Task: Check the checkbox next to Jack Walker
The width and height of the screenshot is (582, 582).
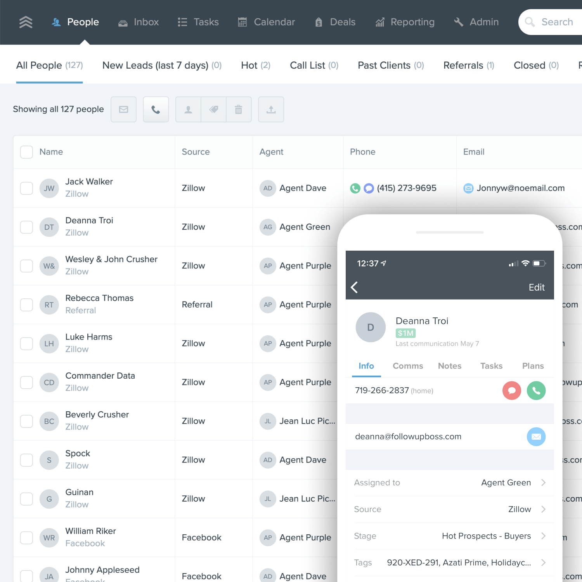Action: click(x=26, y=188)
